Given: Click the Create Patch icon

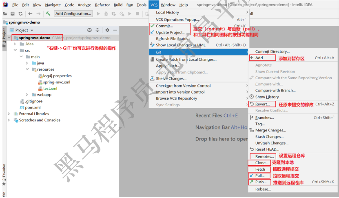Looking at the screenshot, I should (152, 59).
